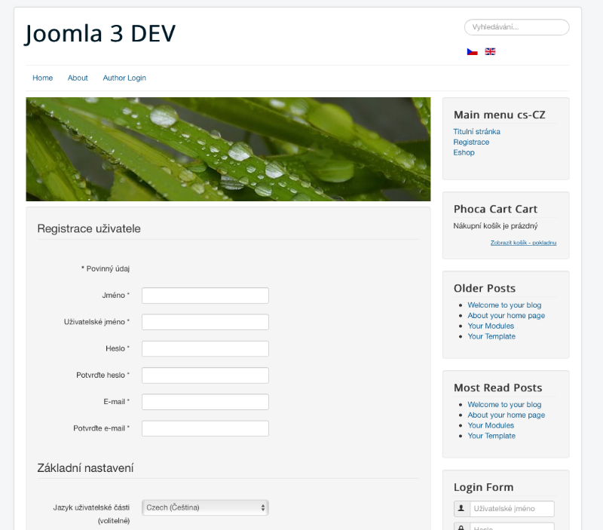
Task: Open the About menu item
Action: click(78, 78)
